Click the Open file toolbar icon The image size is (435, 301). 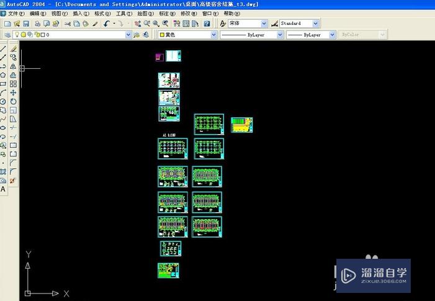click(x=17, y=24)
